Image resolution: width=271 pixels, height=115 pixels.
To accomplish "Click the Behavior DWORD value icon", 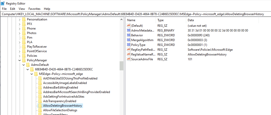I will [x=129, y=35].
